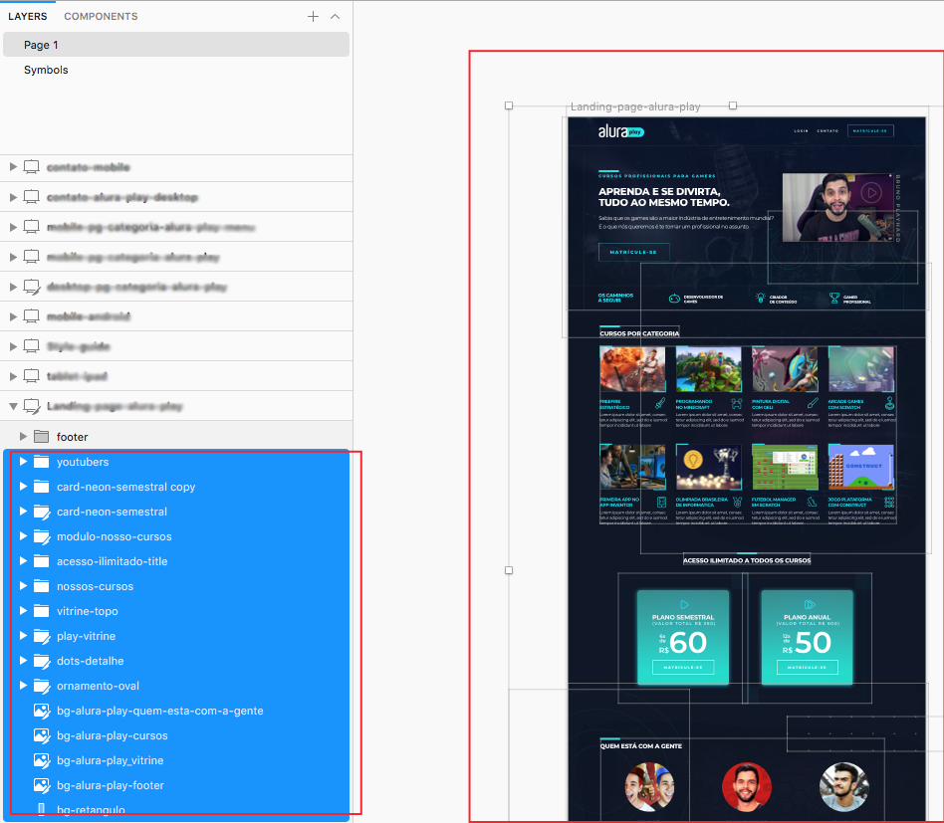Expand the ornamento-oval group
This screenshot has width=944, height=823.
coord(24,686)
